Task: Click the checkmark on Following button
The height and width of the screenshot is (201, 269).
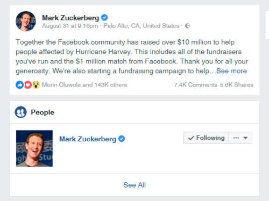Action: click(191, 138)
